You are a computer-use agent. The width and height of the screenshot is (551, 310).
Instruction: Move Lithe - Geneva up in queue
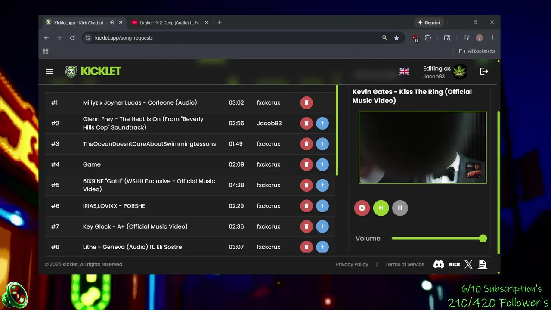322,247
